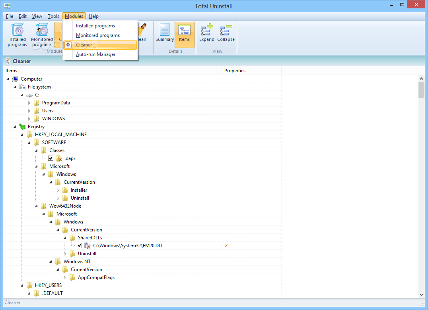428x310 pixels.
Task: Expand the WINDOWS folder node
Action: (29, 119)
